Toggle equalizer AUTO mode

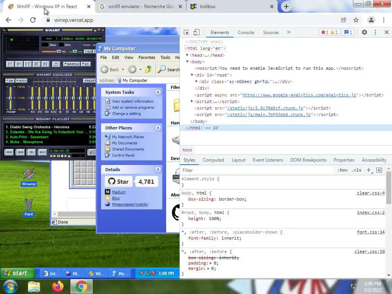(x=21, y=80)
